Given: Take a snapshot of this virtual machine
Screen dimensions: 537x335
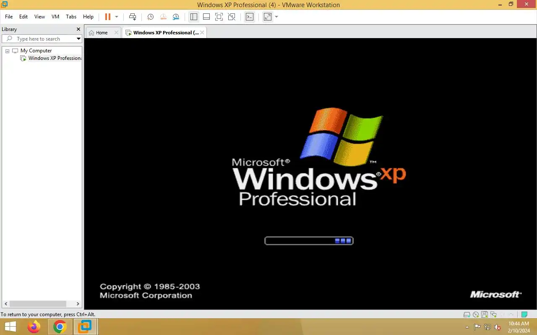Looking at the screenshot, I should [150, 17].
